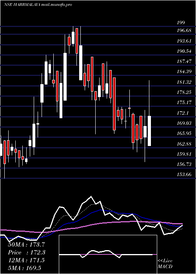Click the 153.66 price axis label
This screenshot has height=274, width=196.
[x=184, y=175]
